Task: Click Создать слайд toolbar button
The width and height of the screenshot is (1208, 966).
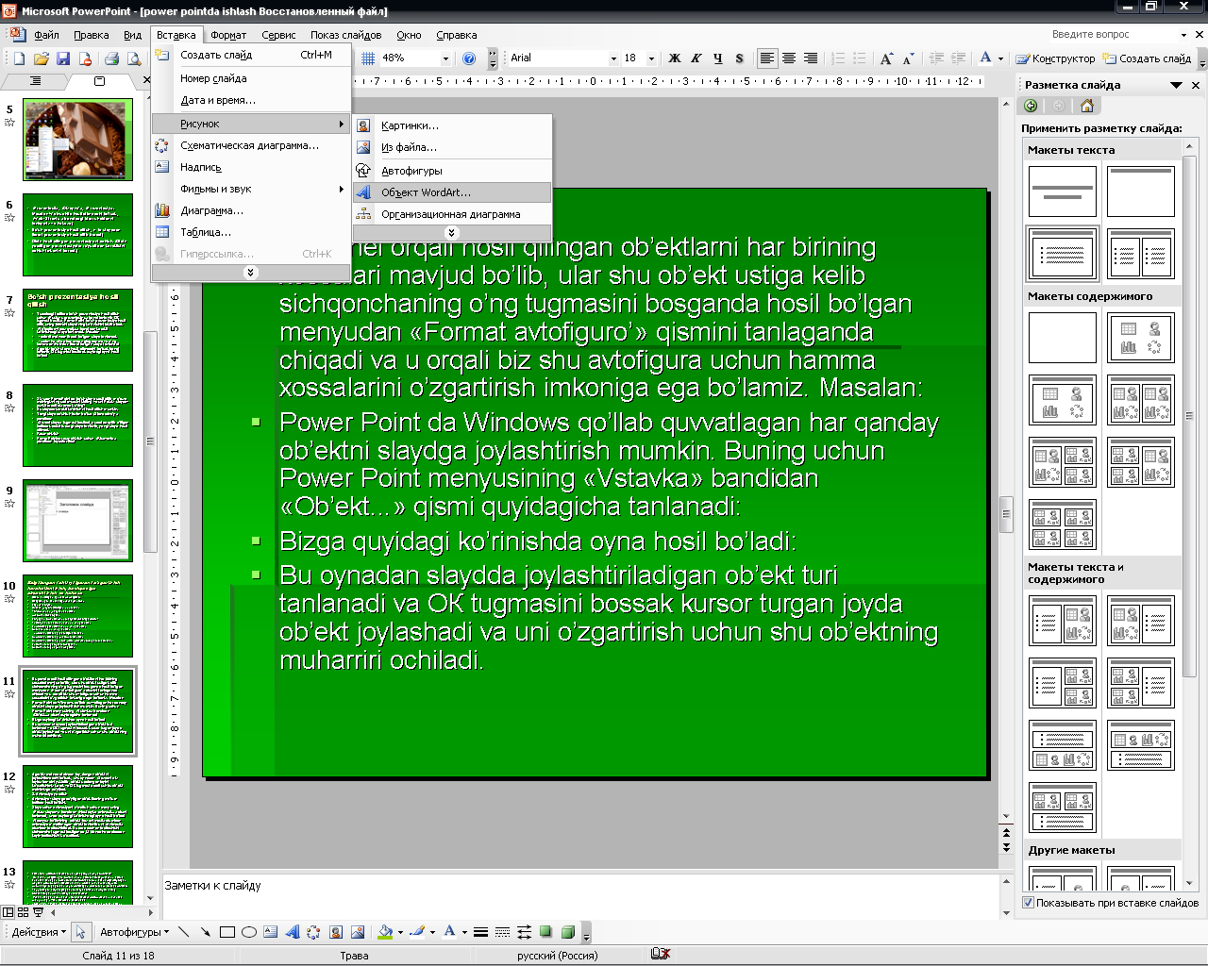Action: coord(1148,58)
